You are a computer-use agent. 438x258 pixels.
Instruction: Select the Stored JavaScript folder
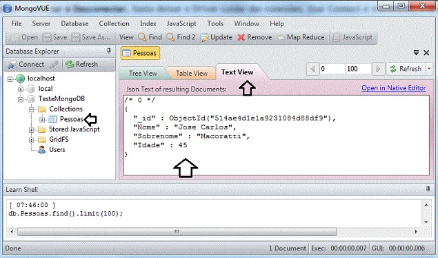[74, 129]
